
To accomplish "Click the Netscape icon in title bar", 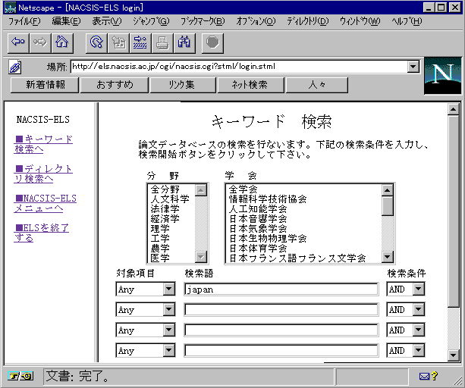I will (x=11, y=8).
